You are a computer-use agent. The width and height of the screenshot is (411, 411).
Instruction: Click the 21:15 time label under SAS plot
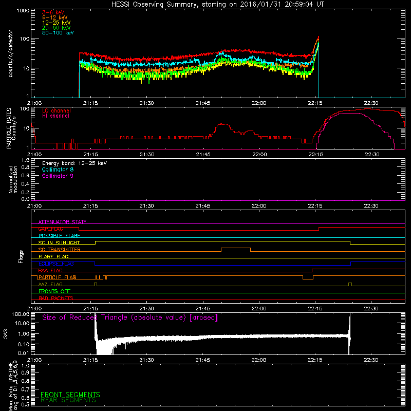[x=90, y=360]
